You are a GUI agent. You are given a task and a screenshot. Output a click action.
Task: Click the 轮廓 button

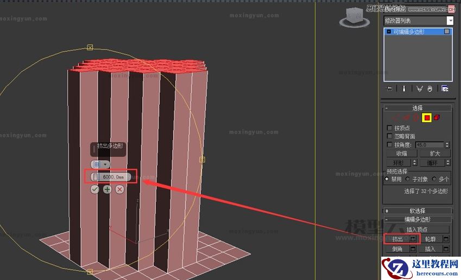pos(431,239)
